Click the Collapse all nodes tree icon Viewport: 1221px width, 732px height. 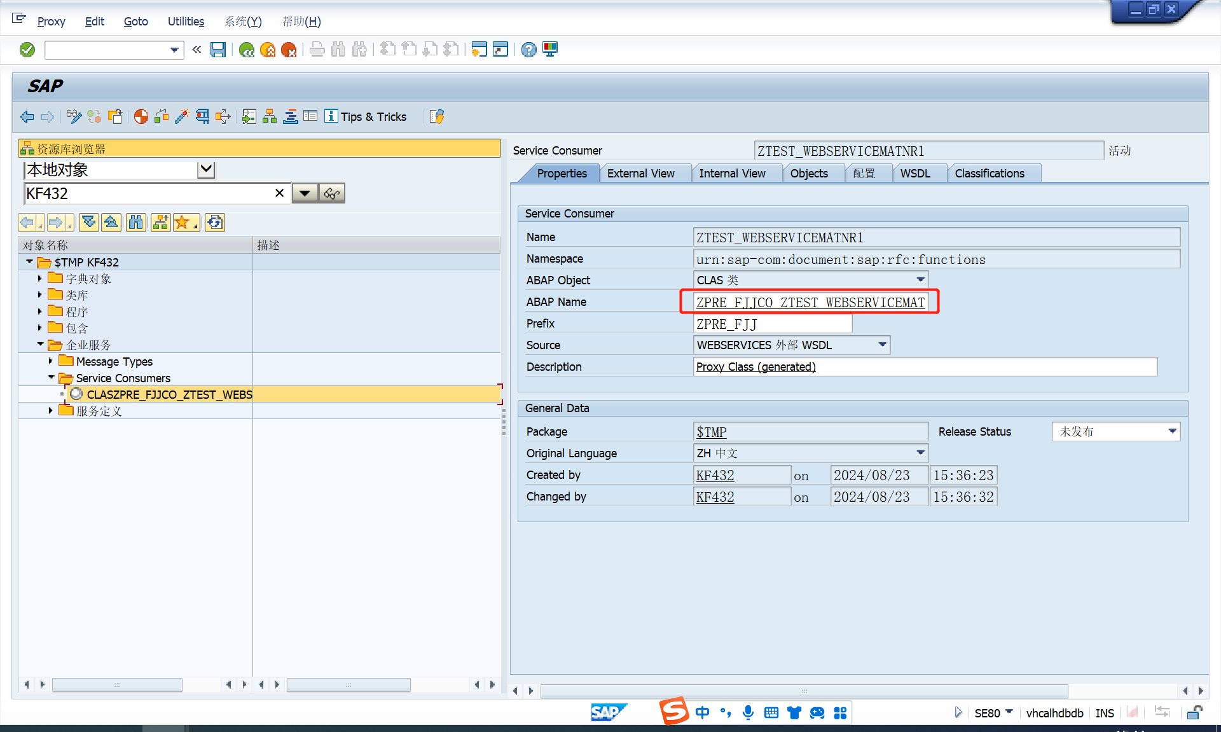coord(111,223)
